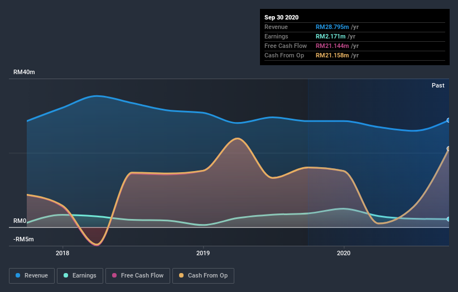Click the Cash From Op label in tooltip
Viewport: 458px width, 292px height.
(x=284, y=55)
